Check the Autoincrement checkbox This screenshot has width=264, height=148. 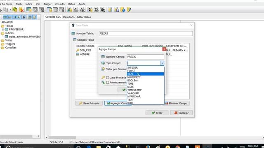108,82
